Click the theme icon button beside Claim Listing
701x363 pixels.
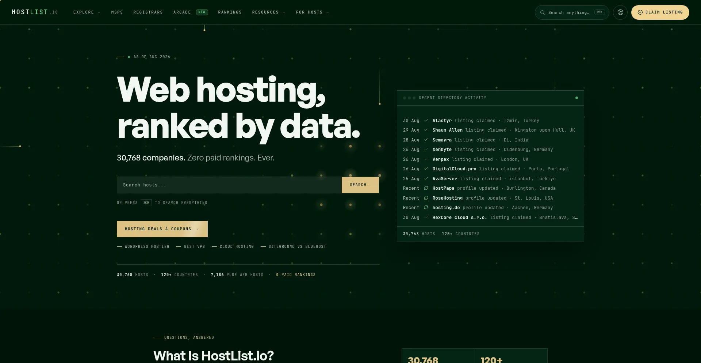(620, 12)
